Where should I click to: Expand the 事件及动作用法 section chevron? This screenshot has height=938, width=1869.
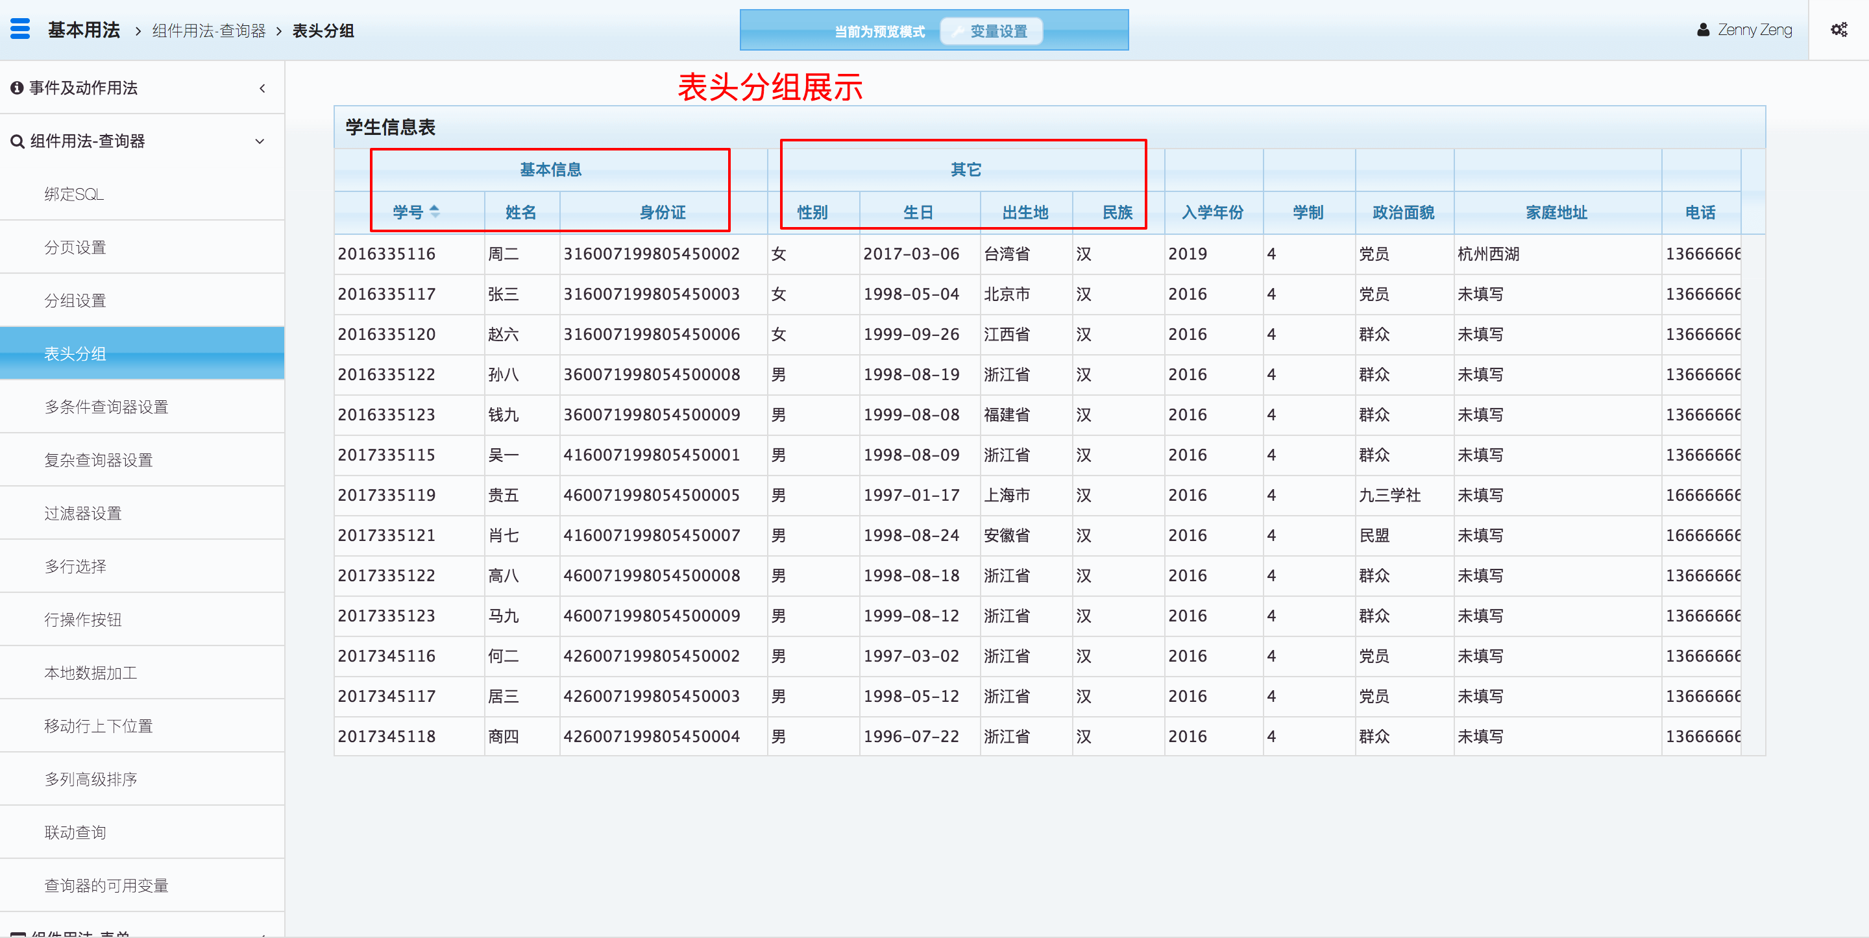[x=262, y=88]
